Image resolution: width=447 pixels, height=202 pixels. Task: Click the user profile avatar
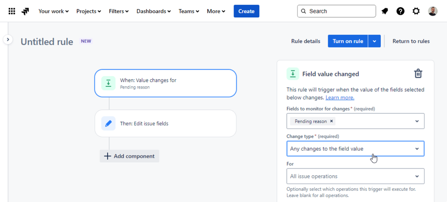[432, 11]
